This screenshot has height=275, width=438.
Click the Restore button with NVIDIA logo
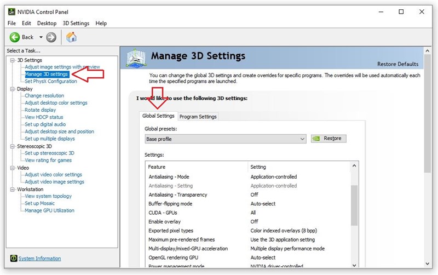(328, 139)
